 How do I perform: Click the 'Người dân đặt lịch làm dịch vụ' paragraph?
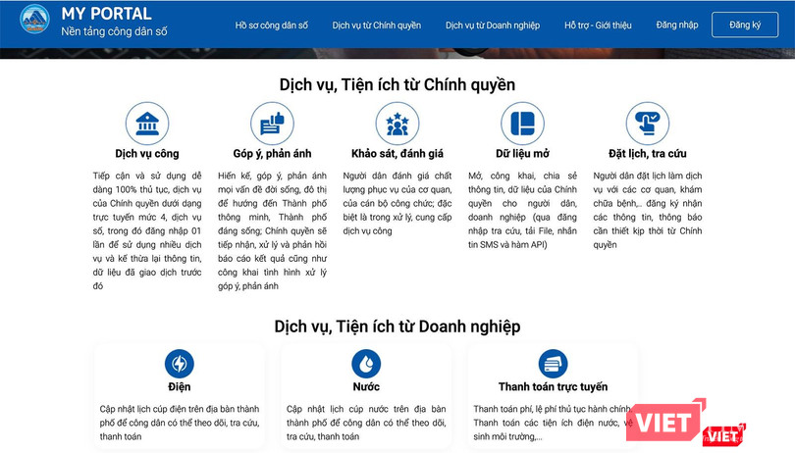tap(648, 210)
